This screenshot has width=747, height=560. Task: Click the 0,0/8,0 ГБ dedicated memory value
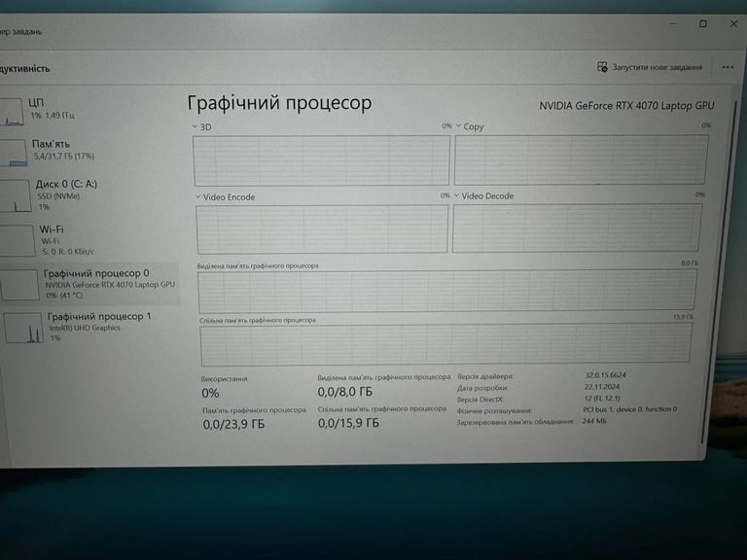tap(345, 392)
